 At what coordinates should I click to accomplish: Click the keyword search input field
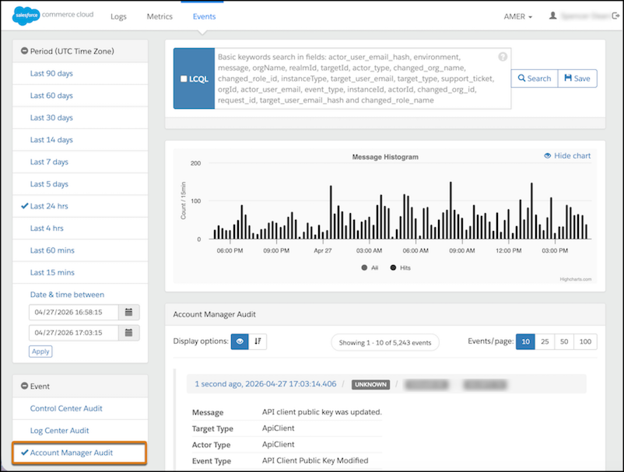click(363, 79)
